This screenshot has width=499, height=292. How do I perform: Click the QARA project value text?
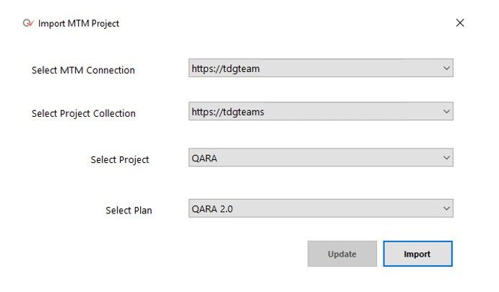click(204, 158)
